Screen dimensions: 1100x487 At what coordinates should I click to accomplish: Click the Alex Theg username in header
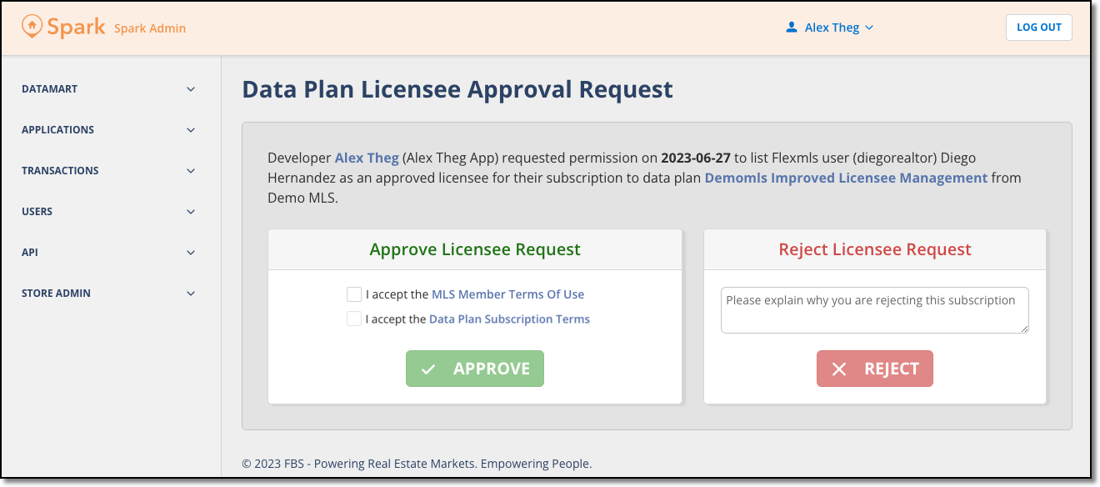pyautogui.click(x=832, y=28)
